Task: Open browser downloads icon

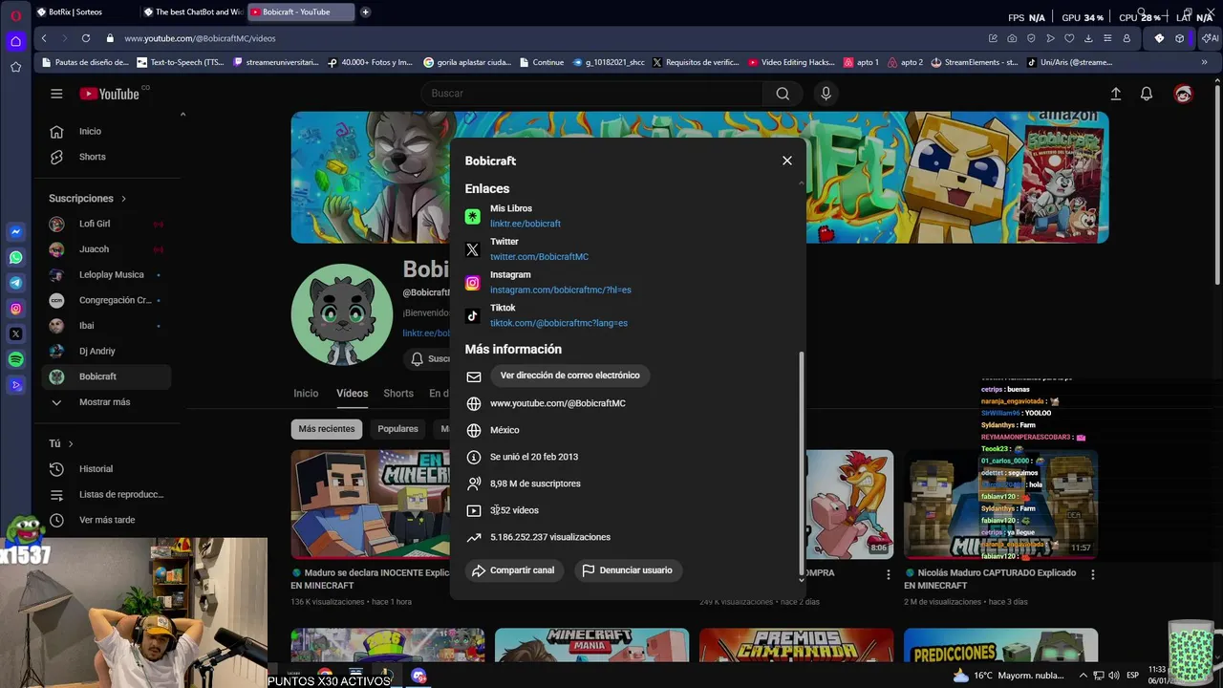Action: pos(1088,38)
